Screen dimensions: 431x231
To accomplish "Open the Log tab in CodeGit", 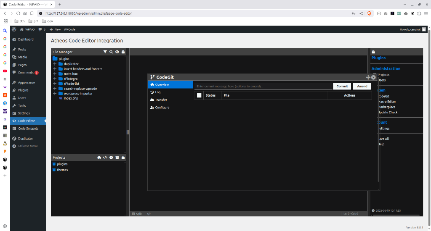I will point(170,92).
